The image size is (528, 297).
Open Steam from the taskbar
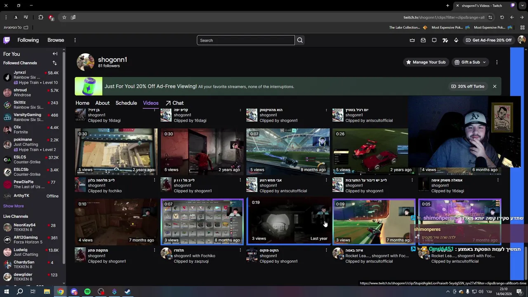tap(127, 292)
